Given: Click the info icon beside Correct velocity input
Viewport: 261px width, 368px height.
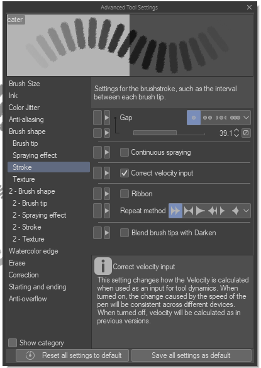Looking at the screenshot, I should tap(103, 266).
